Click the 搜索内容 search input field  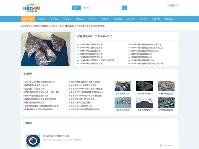[x=101, y=8]
